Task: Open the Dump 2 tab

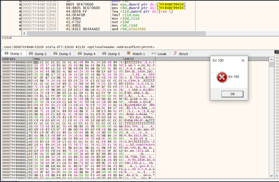Action: point(42,54)
